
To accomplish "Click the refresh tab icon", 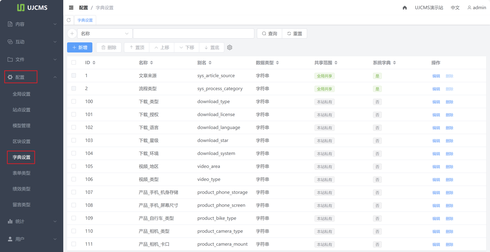I will [69, 20].
